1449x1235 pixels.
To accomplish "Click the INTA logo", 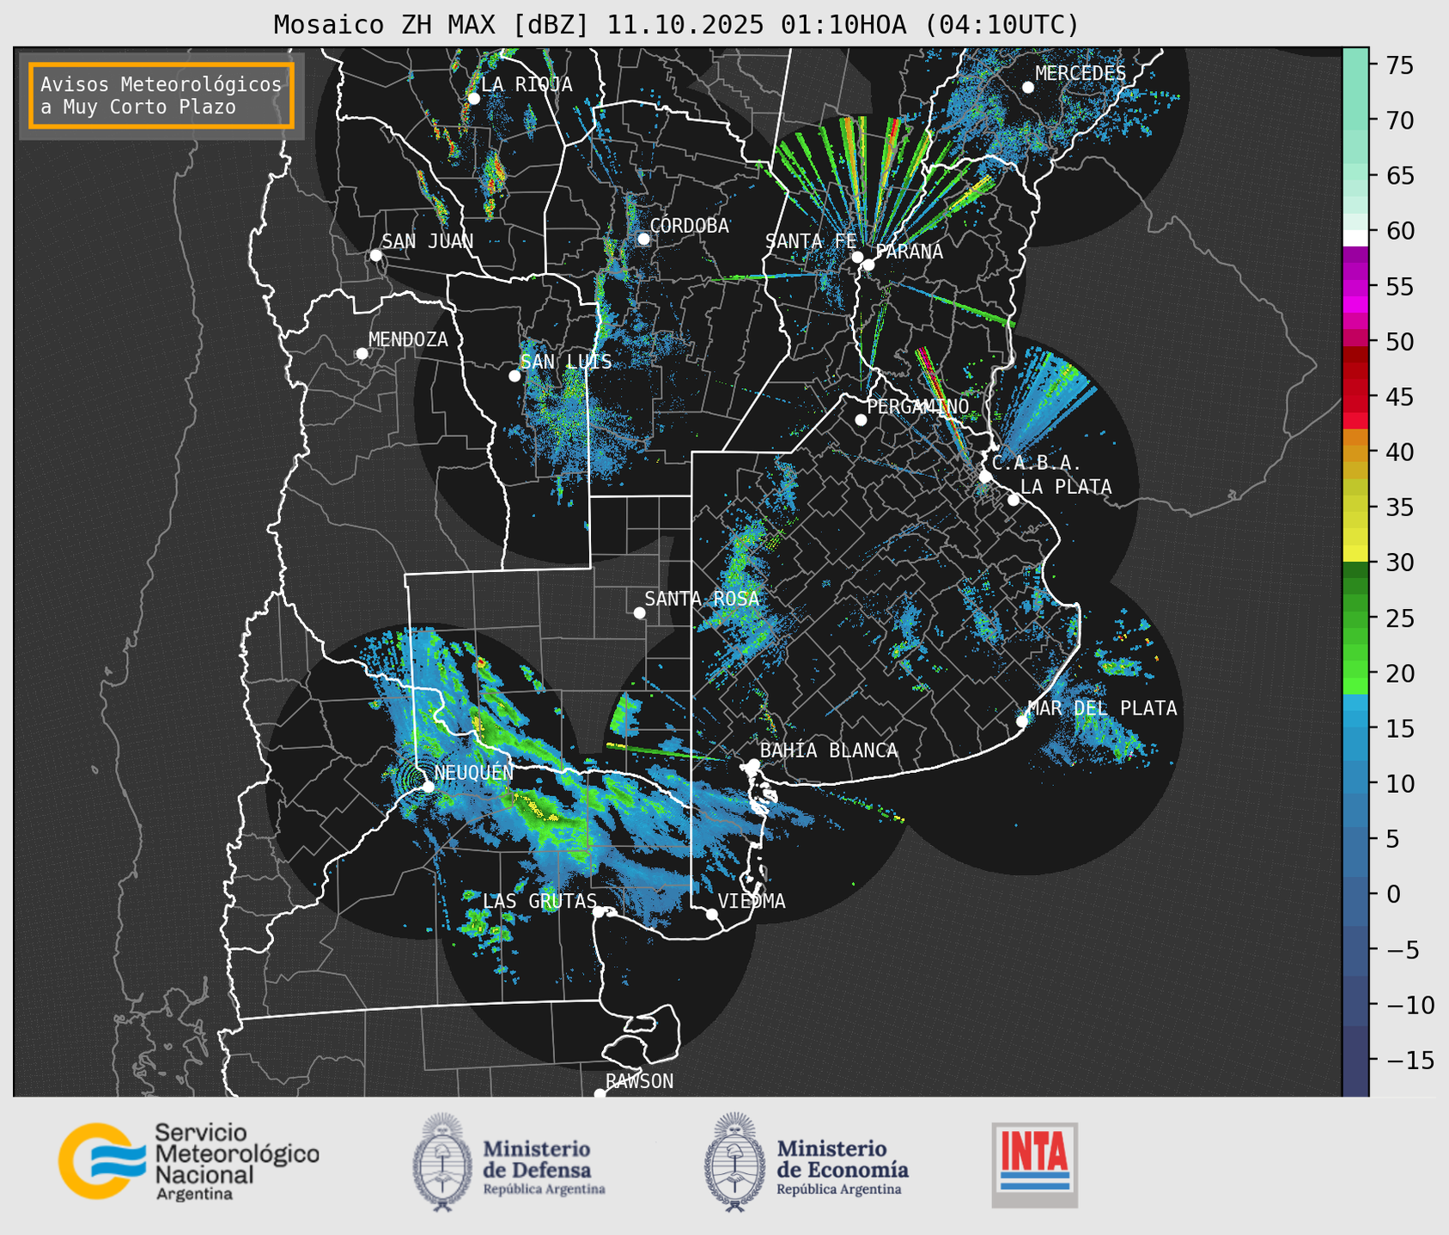I will point(1035,1165).
